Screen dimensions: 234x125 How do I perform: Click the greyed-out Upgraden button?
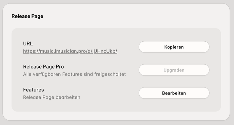pyautogui.click(x=174, y=70)
